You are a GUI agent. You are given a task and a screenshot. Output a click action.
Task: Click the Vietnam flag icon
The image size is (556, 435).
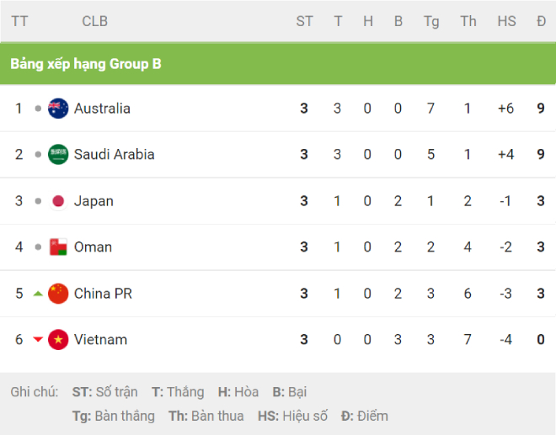click(58, 340)
